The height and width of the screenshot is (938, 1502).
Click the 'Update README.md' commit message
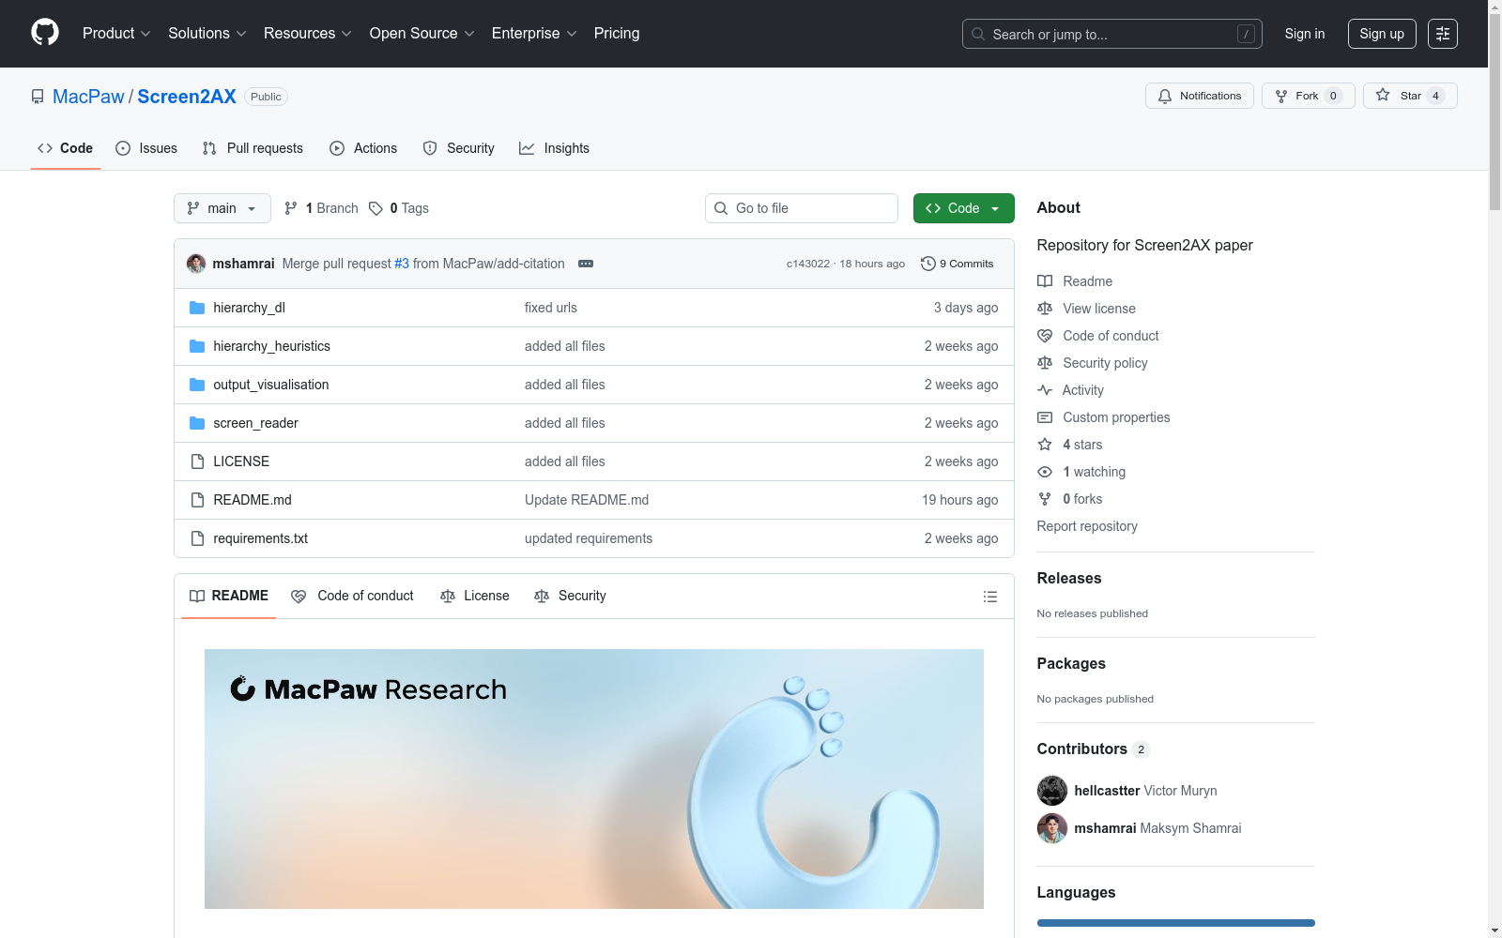pyautogui.click(x=587, y=500)
